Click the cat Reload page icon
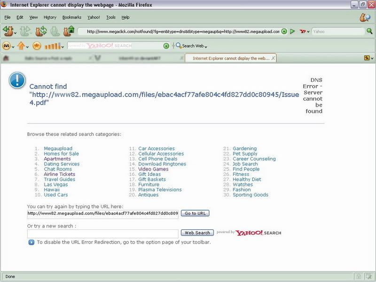 coord(41,31)
